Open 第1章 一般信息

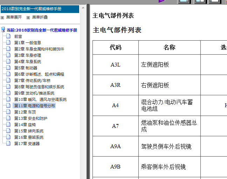point(28,43)
